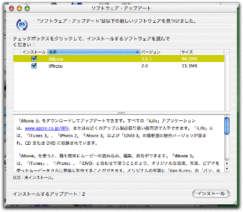
Task: Open the www.apple.co.jp/ilife link
Action: point(47,129)
